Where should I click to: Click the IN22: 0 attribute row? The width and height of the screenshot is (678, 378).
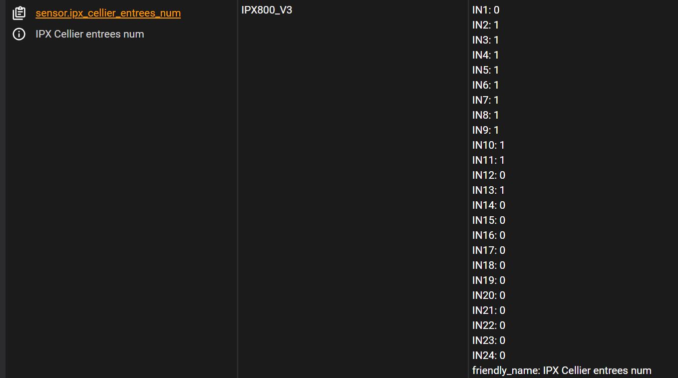tap(489, 325)
